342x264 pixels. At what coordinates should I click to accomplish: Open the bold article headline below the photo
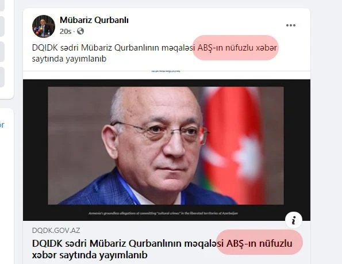coord(162,249)
